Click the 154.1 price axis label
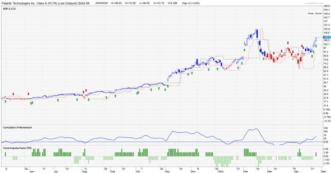Image resolution: width=331 pixels, height=173 pixels. [x=326, y=10]
